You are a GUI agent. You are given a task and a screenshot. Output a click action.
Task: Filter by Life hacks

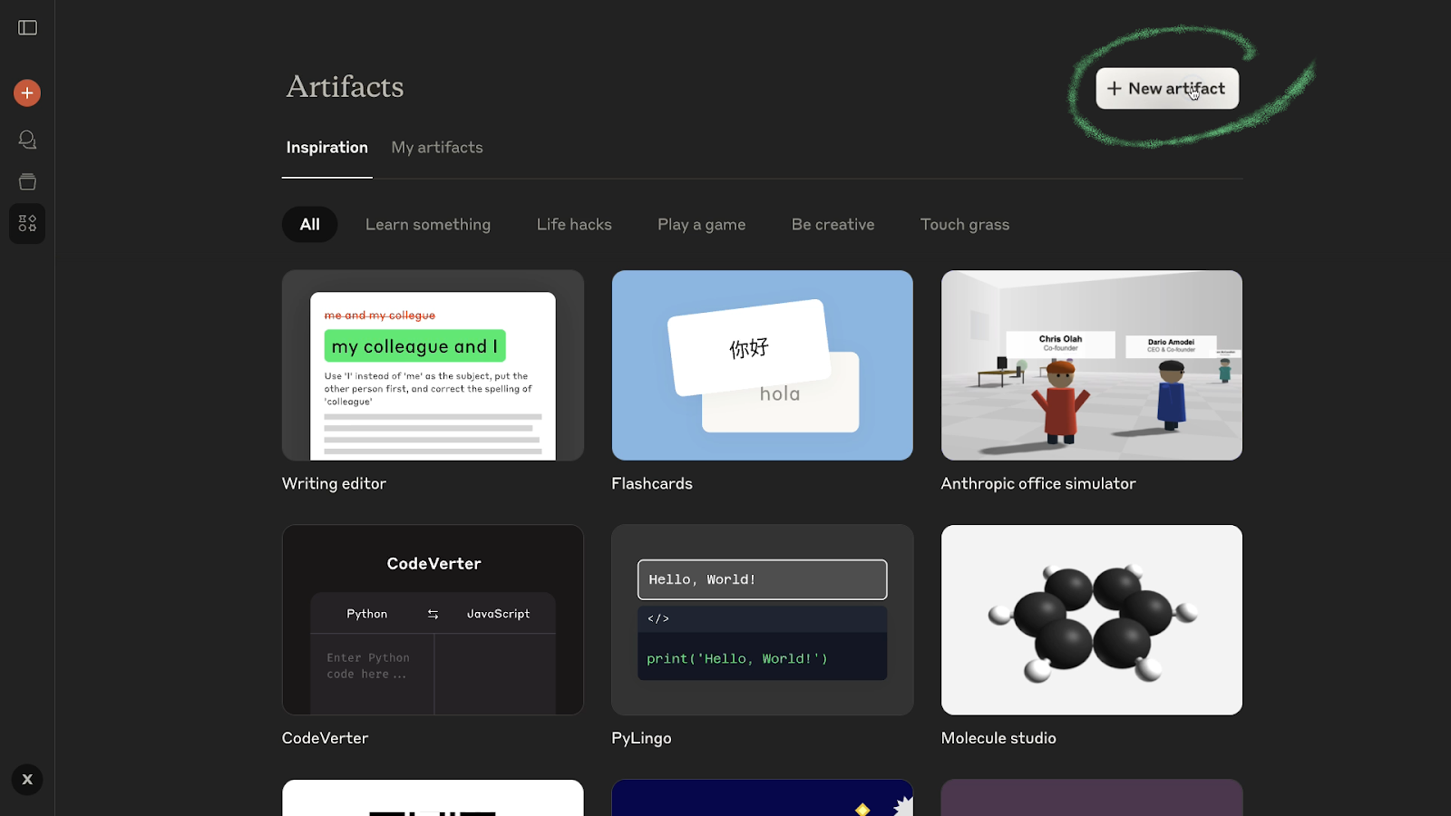(574, 225)
